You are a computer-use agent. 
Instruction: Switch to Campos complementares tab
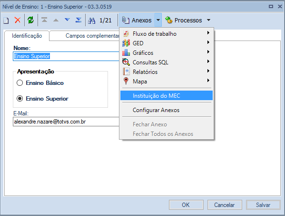[92, 36]
